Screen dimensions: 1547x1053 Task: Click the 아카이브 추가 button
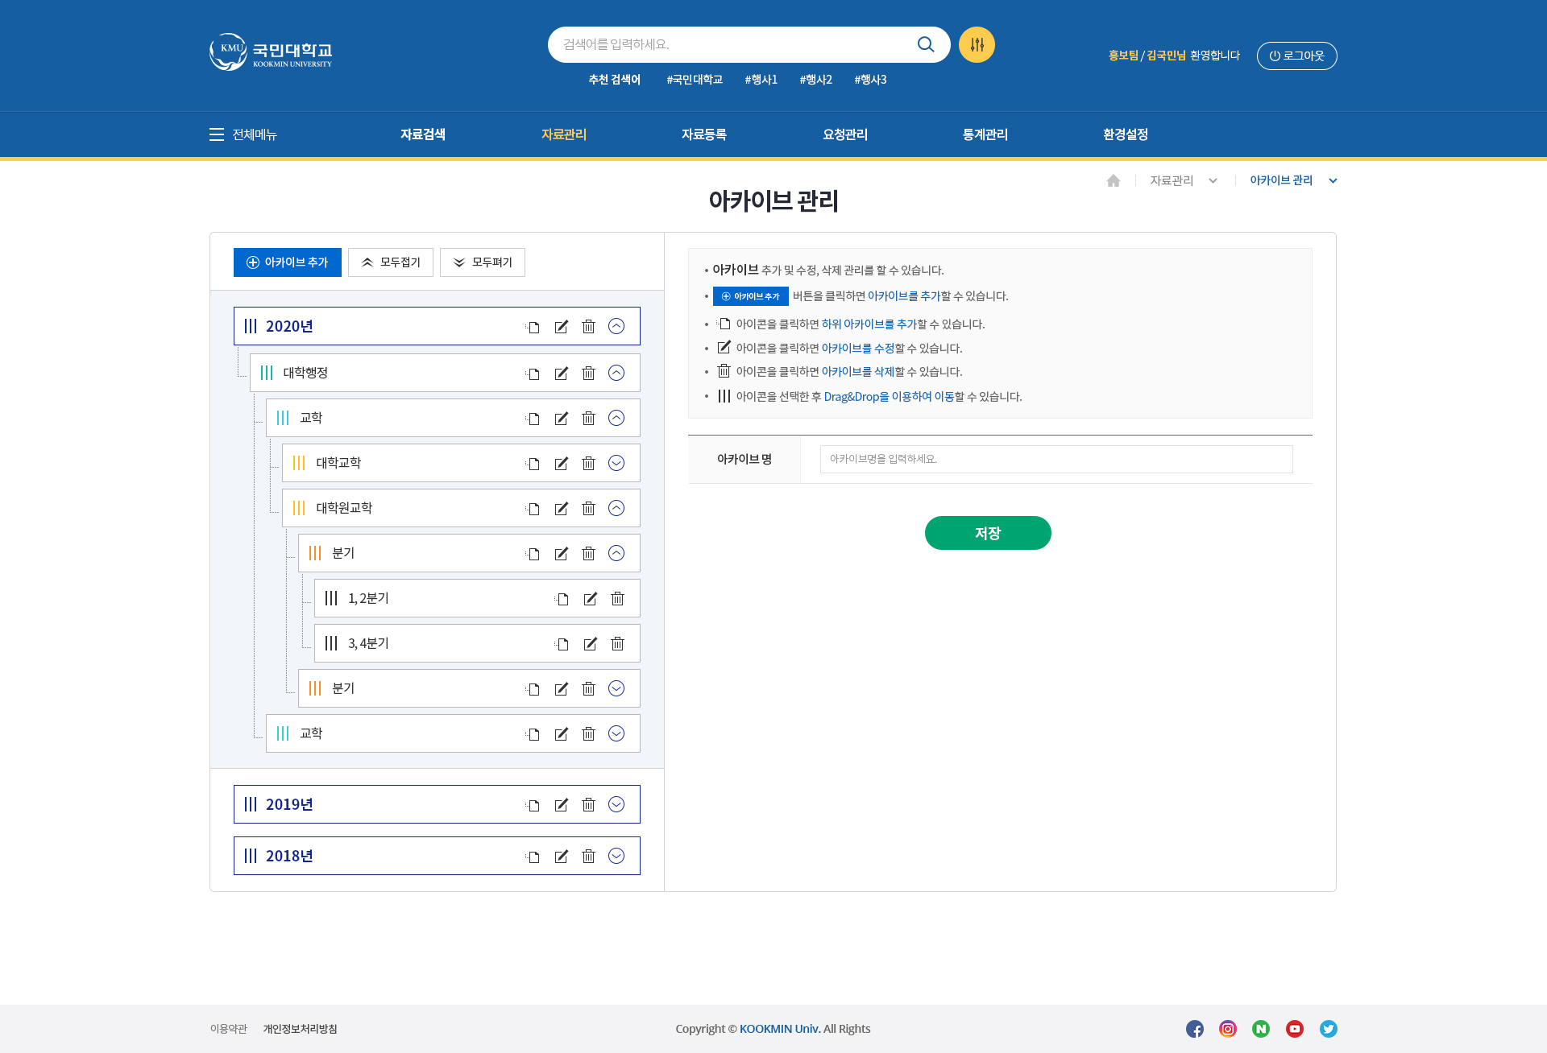(288, 262)
